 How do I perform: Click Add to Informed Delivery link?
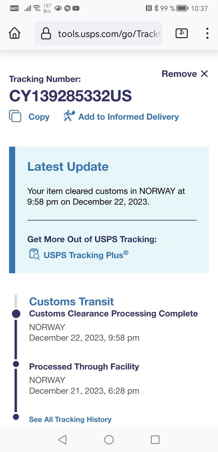(x=128, y=117)
